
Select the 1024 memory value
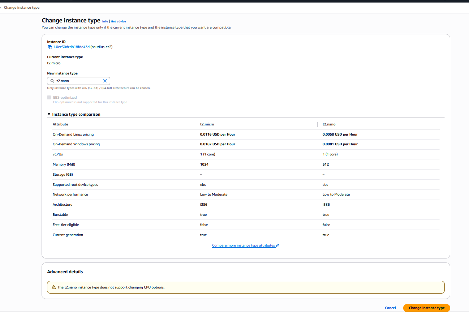[204, 164]
